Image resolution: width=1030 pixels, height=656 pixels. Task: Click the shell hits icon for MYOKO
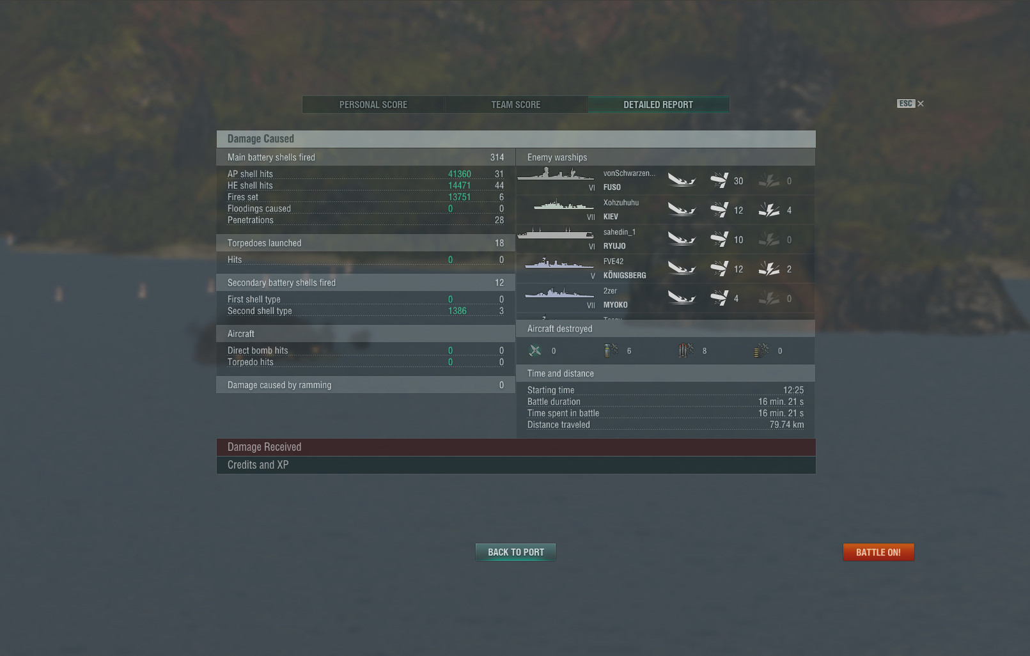719,298
